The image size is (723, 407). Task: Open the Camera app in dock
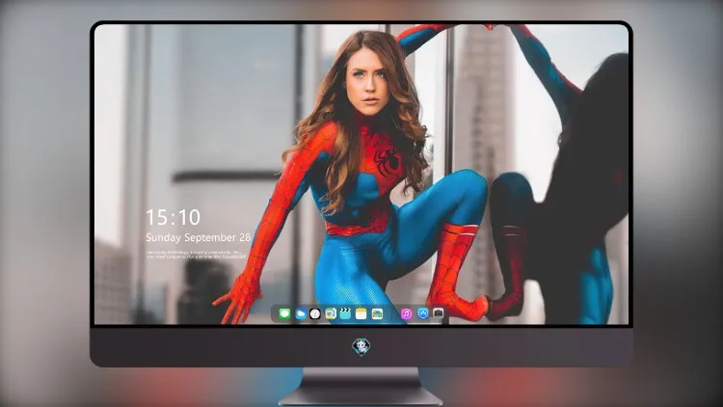tap(438, 313)
